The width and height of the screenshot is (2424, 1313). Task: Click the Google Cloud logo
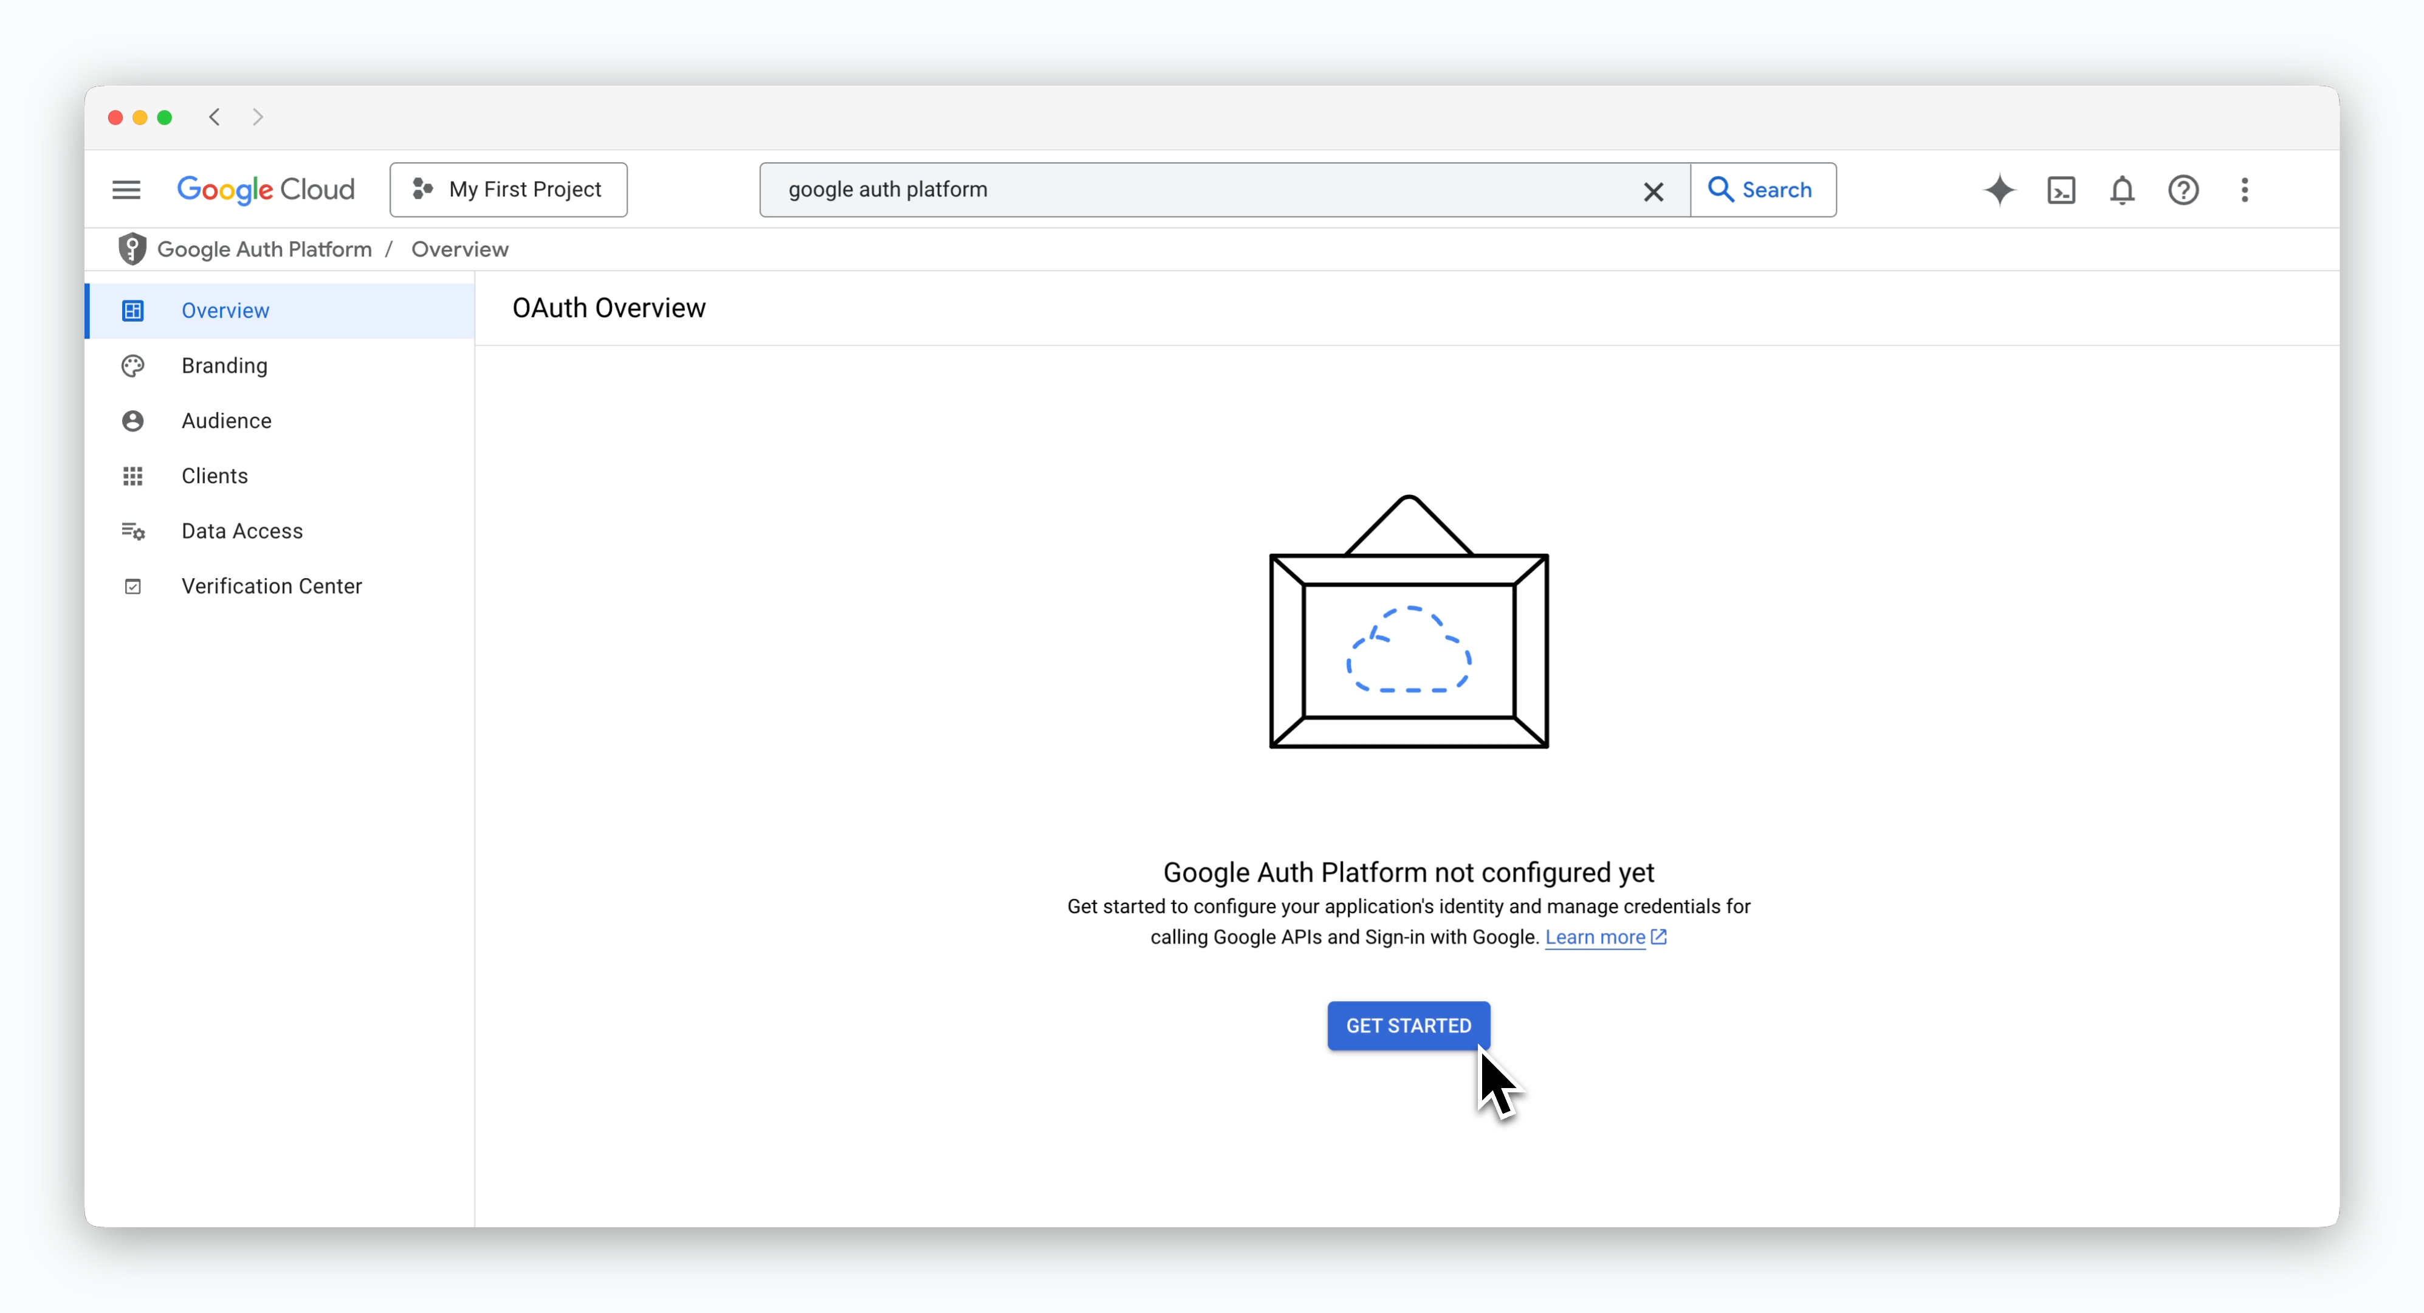(x=266, y=190)
